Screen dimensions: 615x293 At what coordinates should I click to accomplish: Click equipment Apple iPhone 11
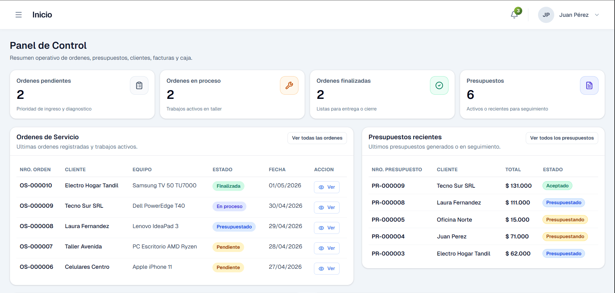152,267
